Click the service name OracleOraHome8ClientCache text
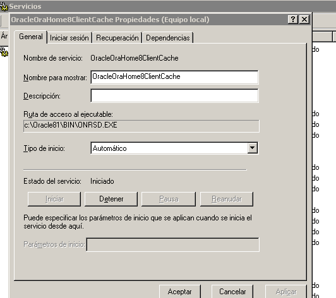Image resolution: width=336 pixels, height=298 pixels. 135,58
